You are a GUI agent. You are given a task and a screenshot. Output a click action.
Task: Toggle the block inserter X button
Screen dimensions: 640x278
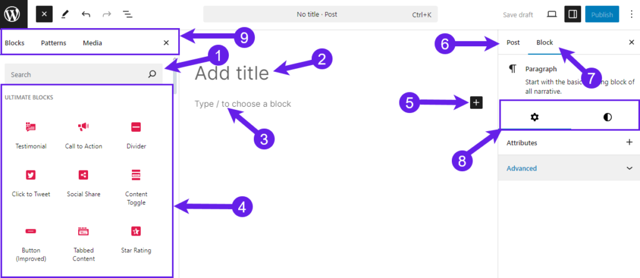click(44, 14)
